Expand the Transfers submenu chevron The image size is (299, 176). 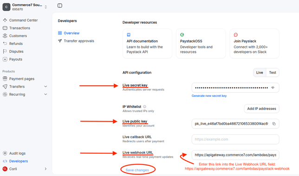pyautogui.click(x=45, y=87)
